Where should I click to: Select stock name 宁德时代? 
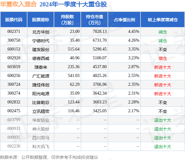coord(41,41)
